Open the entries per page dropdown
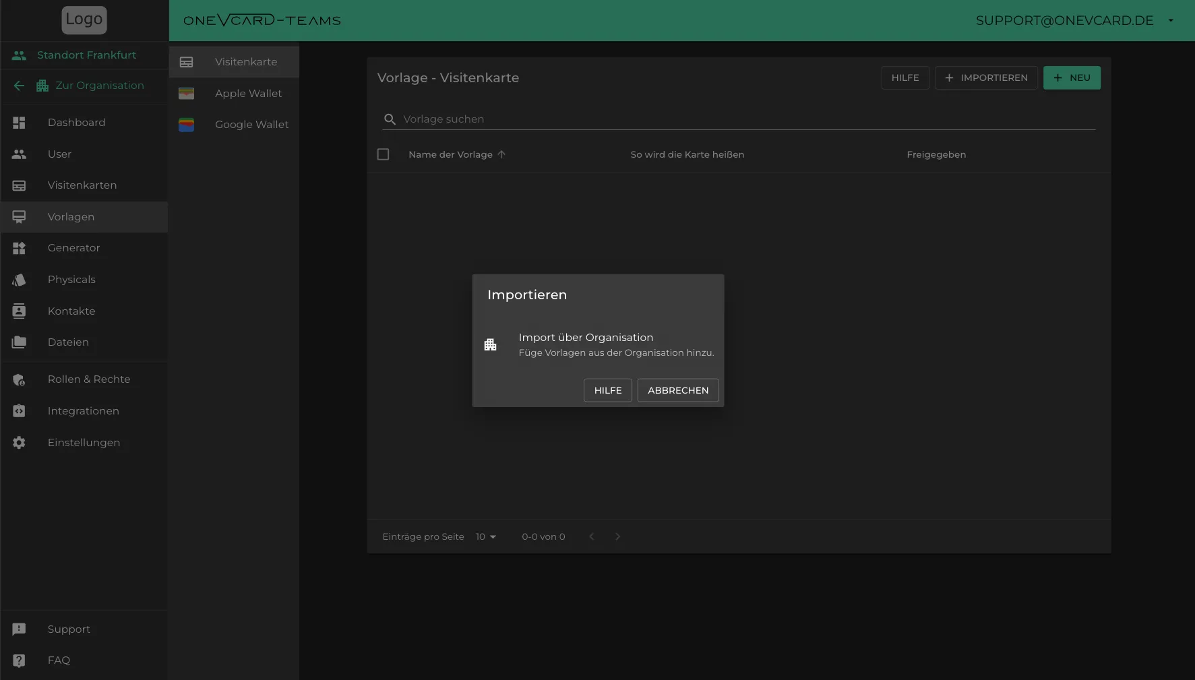Screen dimensions: 1195x680 486,536
